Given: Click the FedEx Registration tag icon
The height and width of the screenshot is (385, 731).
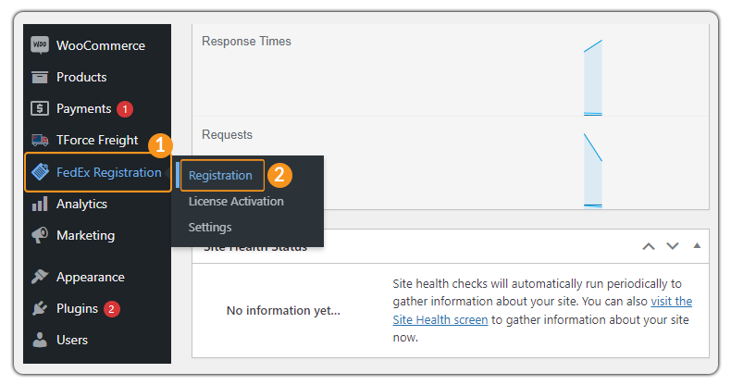Looking at the screenshot, I should point(40,172).
